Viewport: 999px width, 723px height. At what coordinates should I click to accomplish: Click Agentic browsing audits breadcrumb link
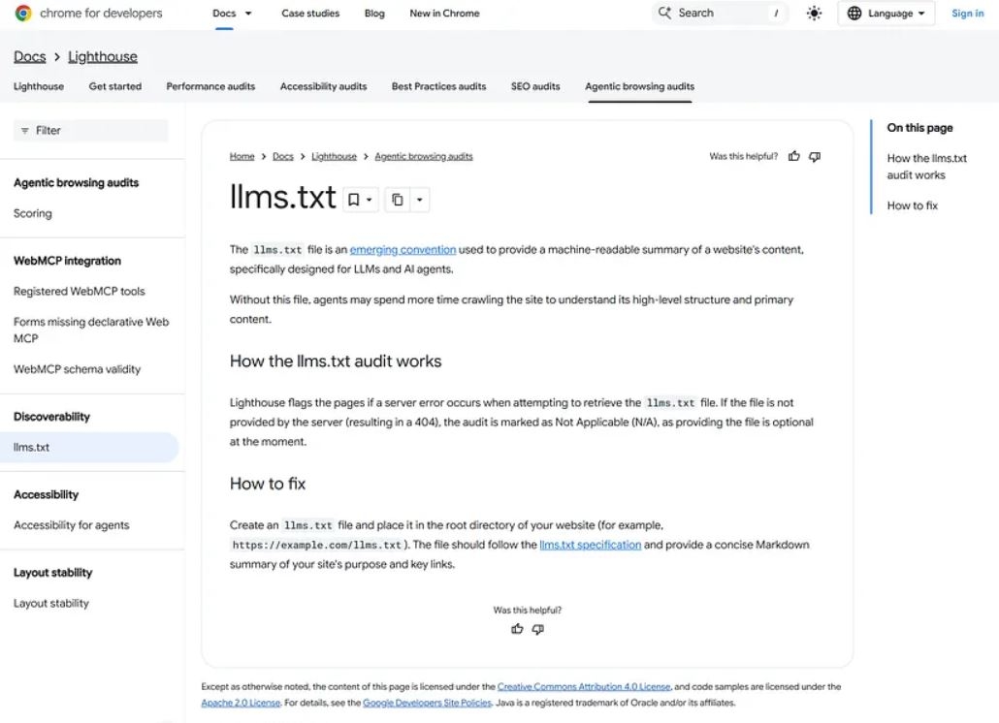[424, 157]
